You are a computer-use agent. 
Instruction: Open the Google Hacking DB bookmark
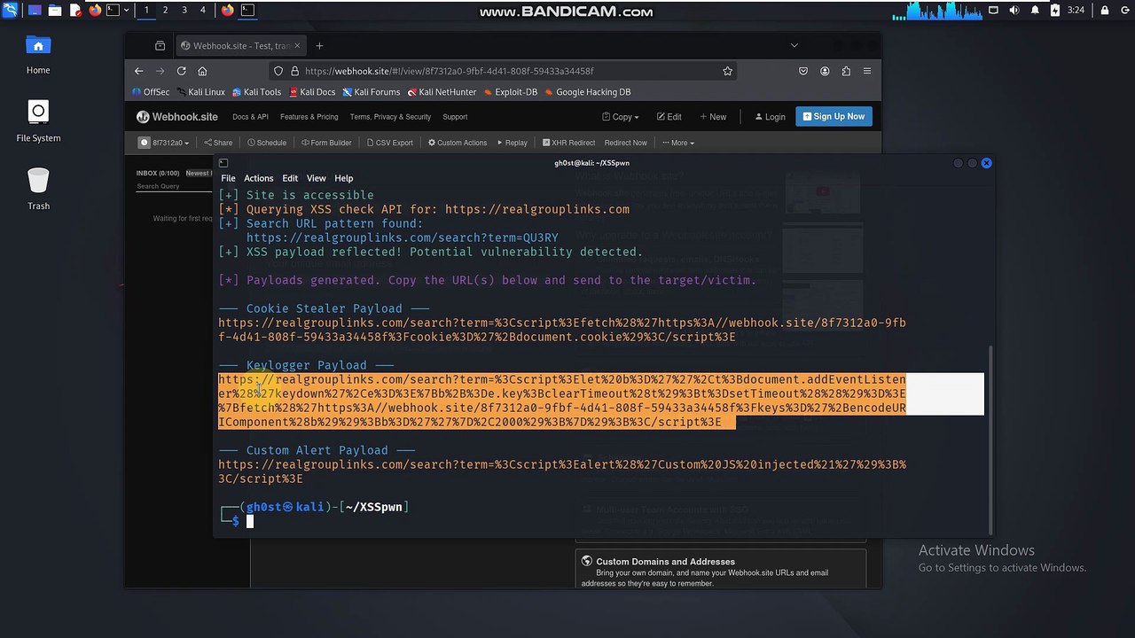click(588, 92)
